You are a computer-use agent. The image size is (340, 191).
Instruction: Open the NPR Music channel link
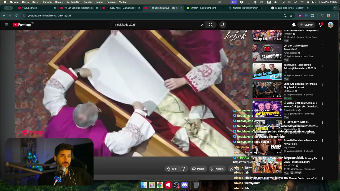tap(289, 91)
